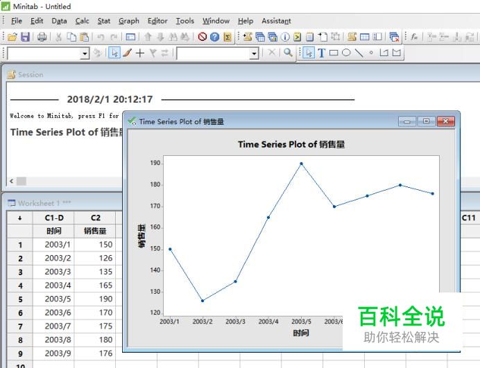Save the project with the floppy disk icon
The image size is (480, 368).
25,37
